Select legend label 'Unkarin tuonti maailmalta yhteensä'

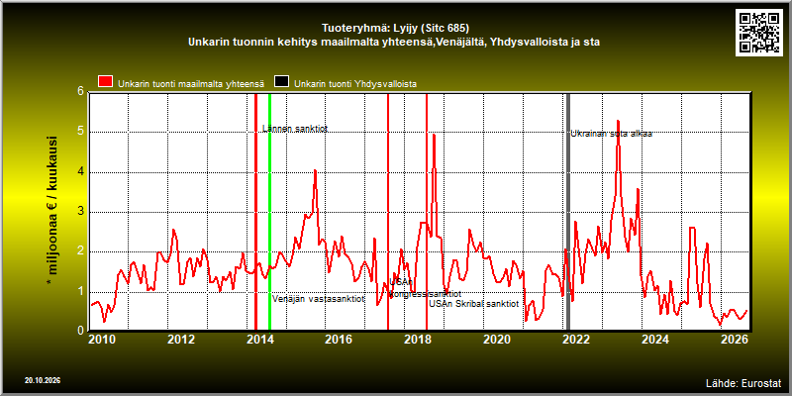pos(191,84)
